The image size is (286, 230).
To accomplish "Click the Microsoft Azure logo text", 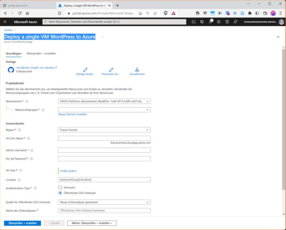I will pyautogui.click(x=25, y=22).
